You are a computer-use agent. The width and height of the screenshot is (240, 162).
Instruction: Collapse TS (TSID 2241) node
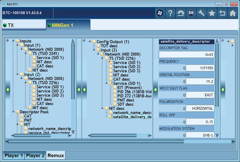[26, 53]
